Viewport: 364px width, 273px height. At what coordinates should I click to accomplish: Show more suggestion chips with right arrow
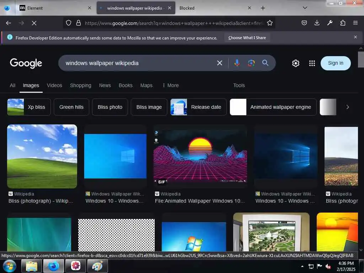pos(348,107)
